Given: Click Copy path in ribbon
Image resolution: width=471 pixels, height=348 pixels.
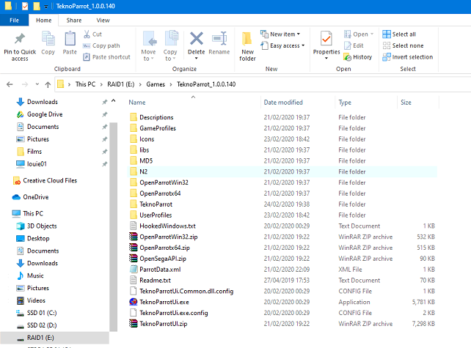Looking at the screenshot, I should point(101,45).
